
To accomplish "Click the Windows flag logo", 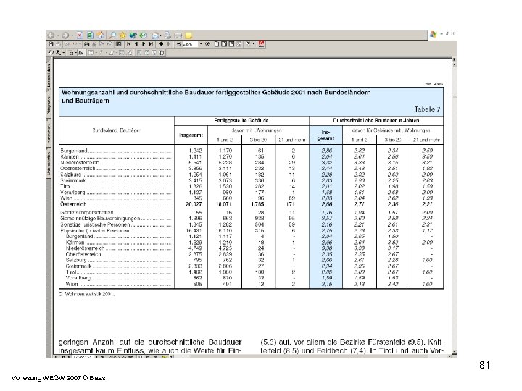I will point(433,34).
